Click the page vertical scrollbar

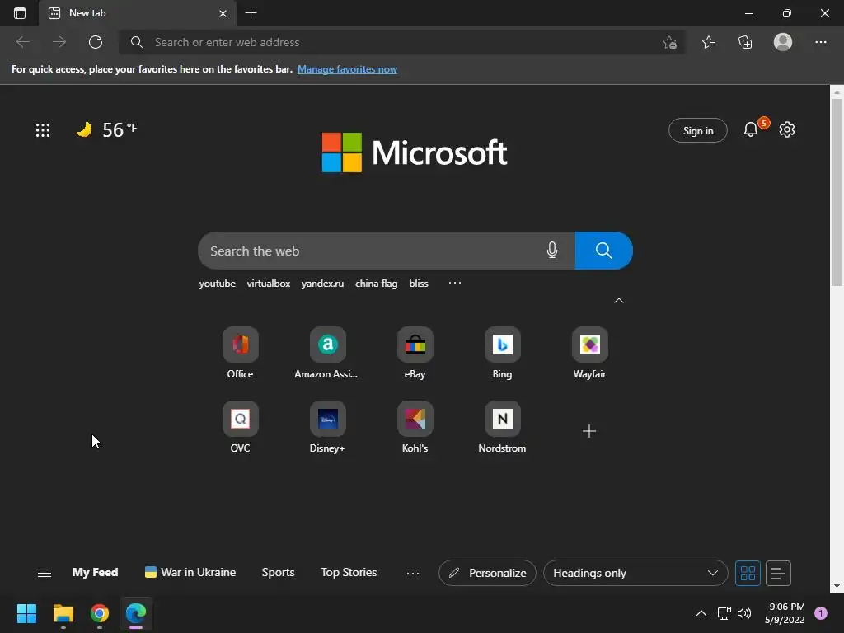point(837,191)
